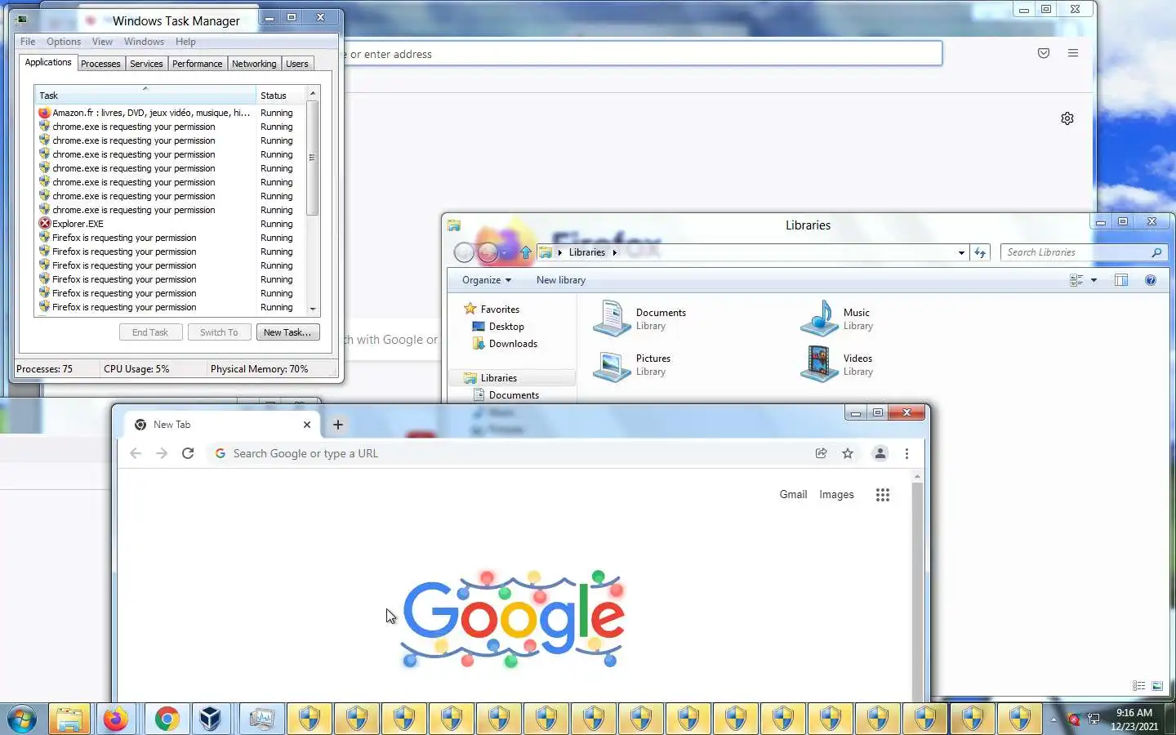Click the clock showing 9:16 AM

pyautogui.click(x=1134, y=713)
